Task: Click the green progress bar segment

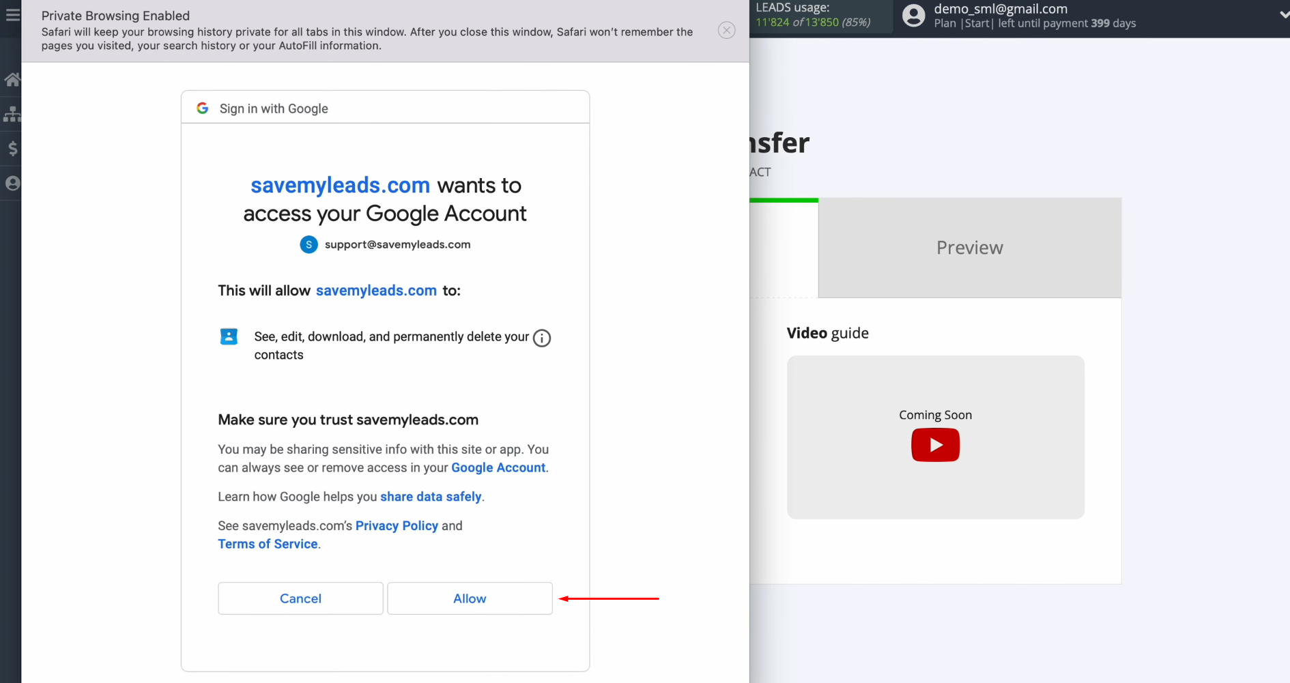Action: (784, 200)
